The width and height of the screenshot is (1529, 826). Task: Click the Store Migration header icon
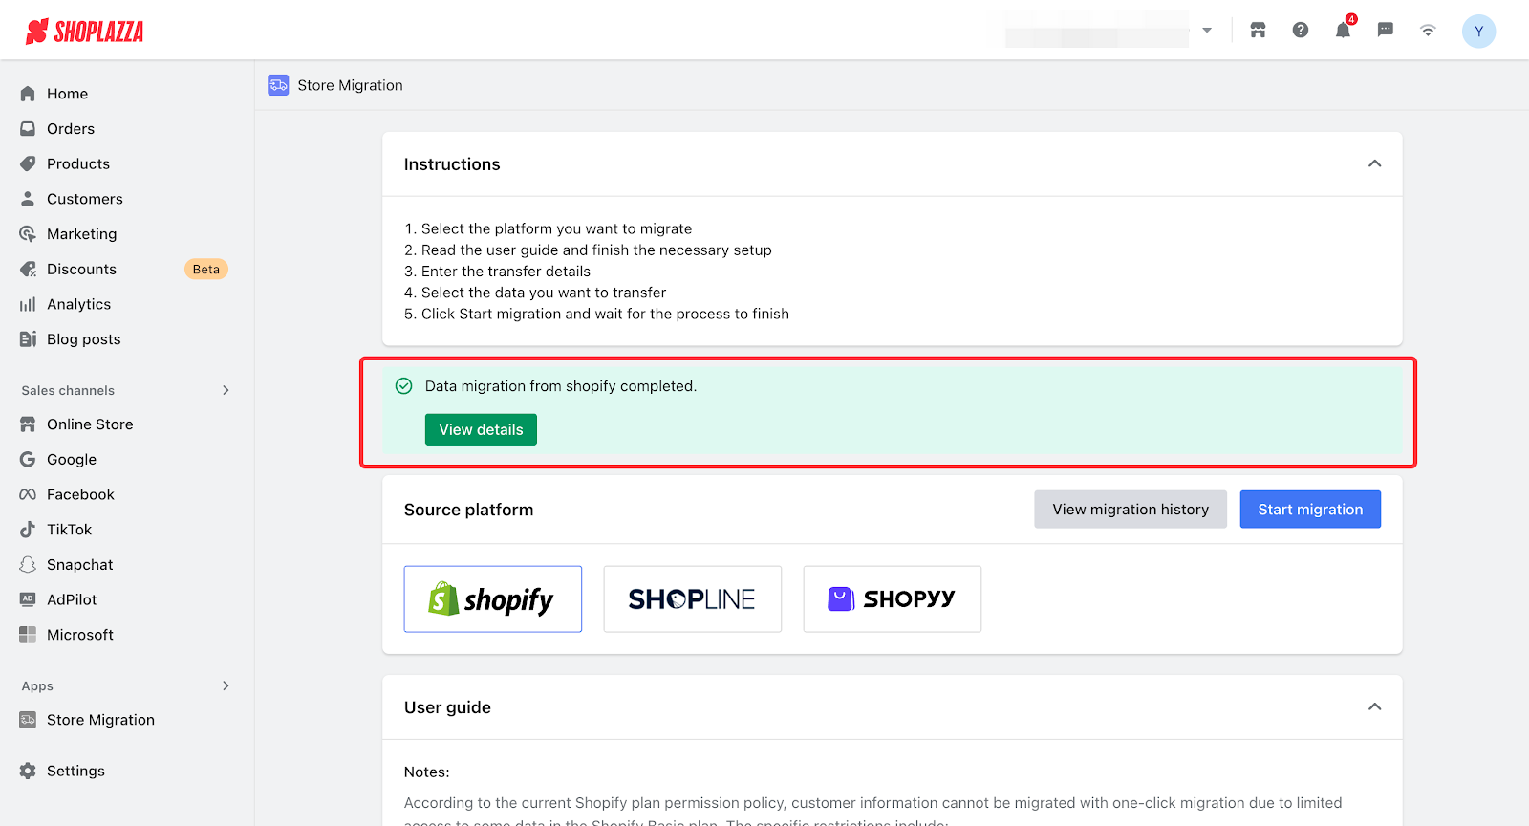click(278, 85)
